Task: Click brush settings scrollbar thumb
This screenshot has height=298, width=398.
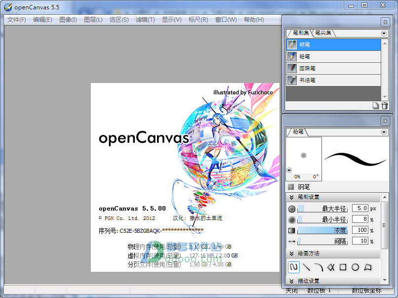Action: (384, 225)
